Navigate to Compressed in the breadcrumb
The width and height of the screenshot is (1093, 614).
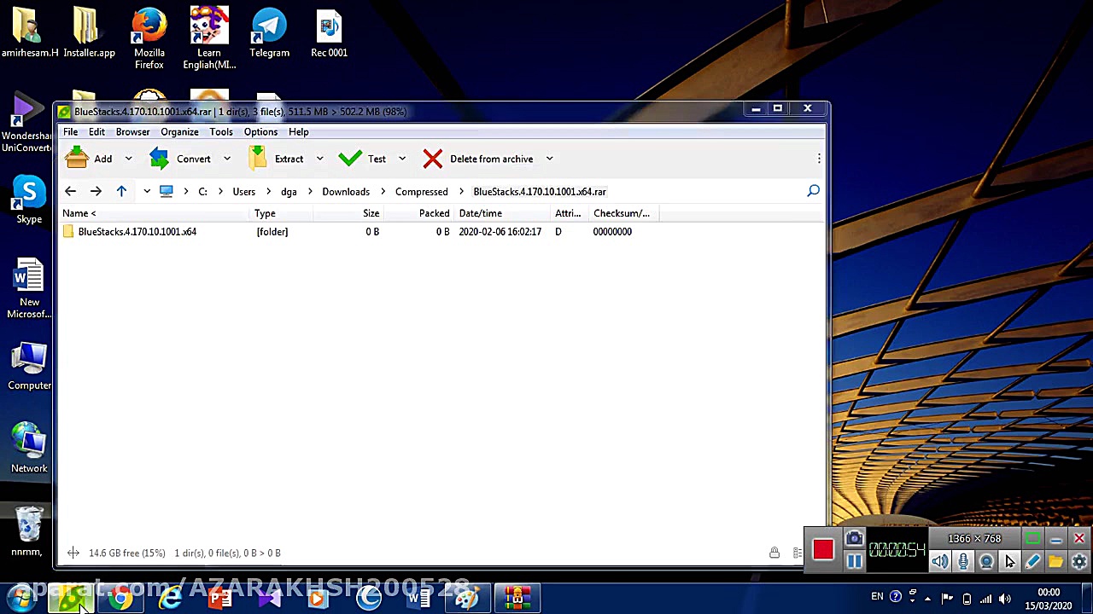pos(421,192)
